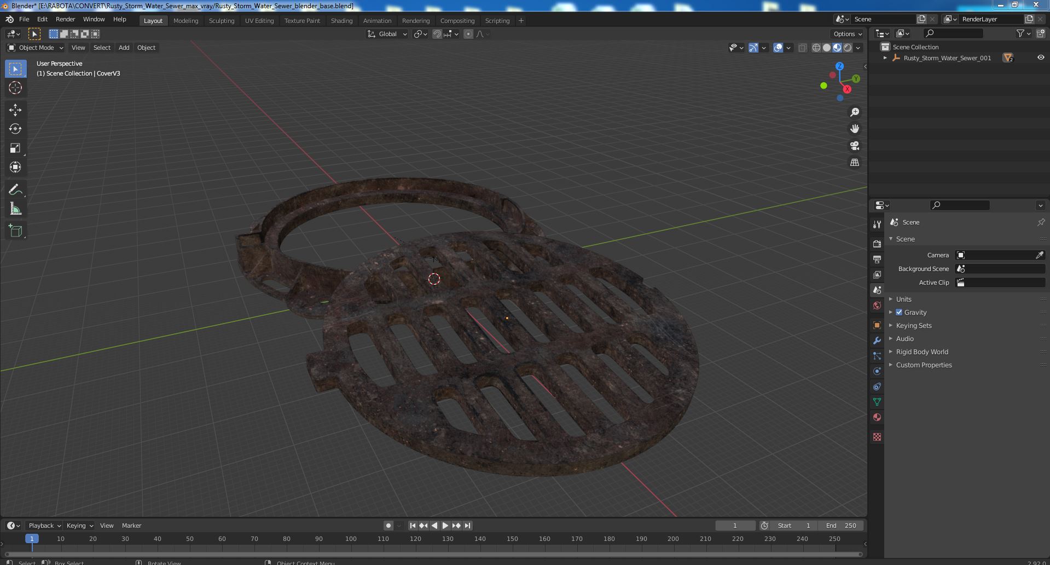Open the Render menu
The image size is (1050, 565).
65,19
